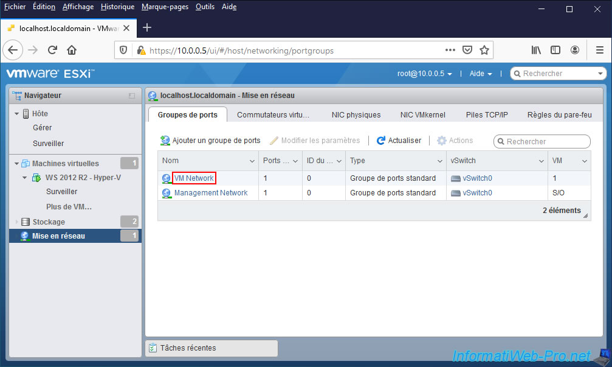Open the Firefox account icon
612x367 pixels.
[575, 50]
